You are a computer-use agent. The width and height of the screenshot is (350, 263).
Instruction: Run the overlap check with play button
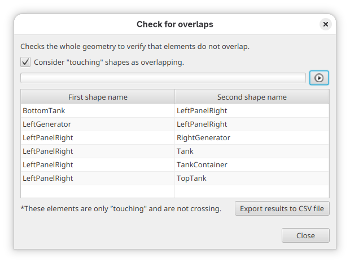(319, 78)
